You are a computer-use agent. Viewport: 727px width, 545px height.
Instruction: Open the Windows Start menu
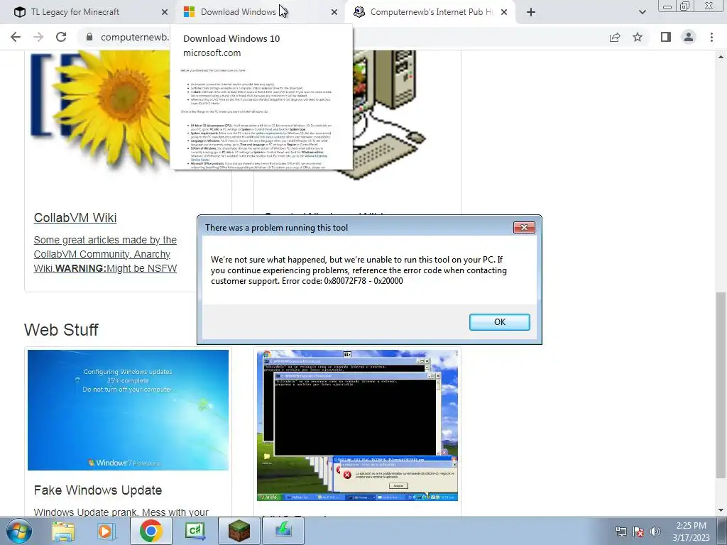19,531
